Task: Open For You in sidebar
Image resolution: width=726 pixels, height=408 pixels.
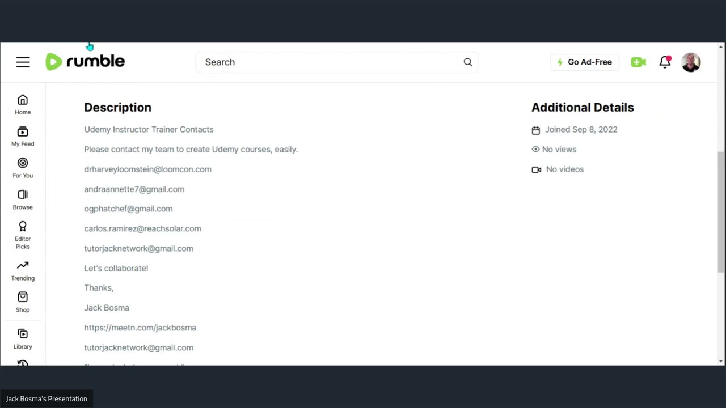Action: (23, 168)
